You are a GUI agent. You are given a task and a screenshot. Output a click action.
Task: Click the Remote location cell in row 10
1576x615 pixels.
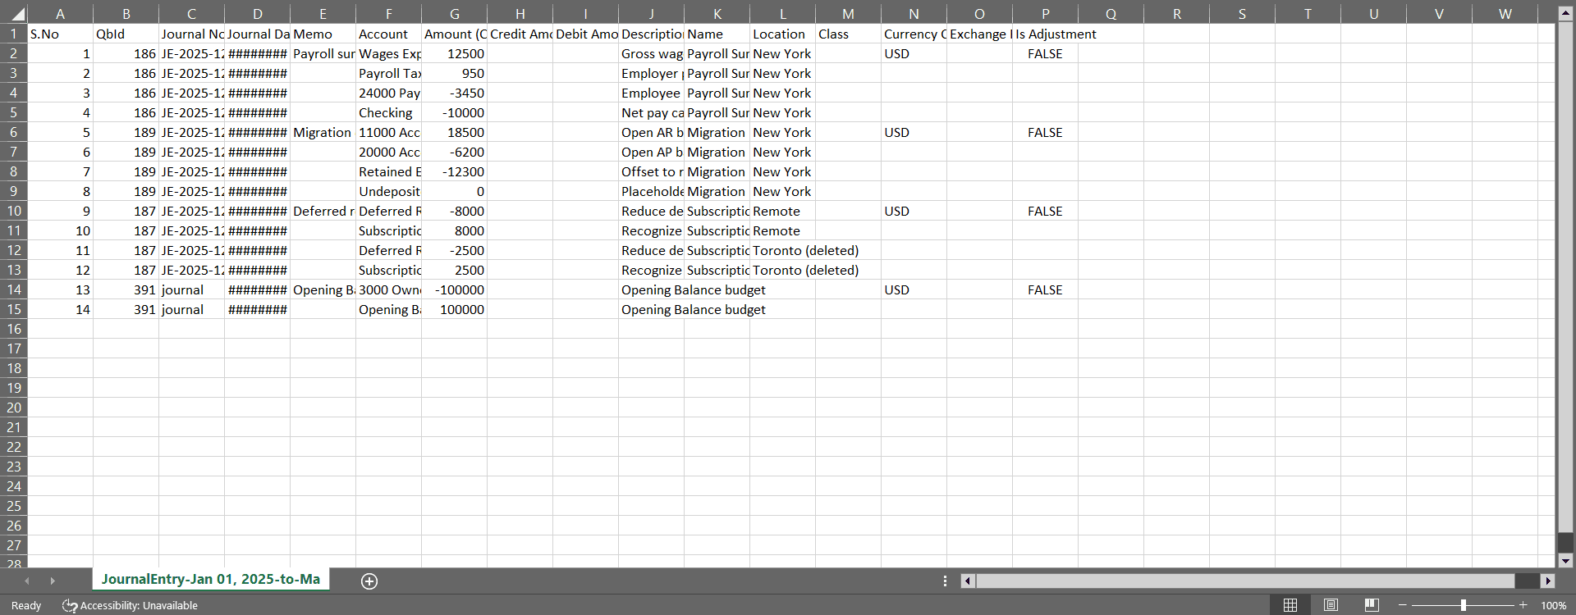pyautogui.click(x=782, y=211)
